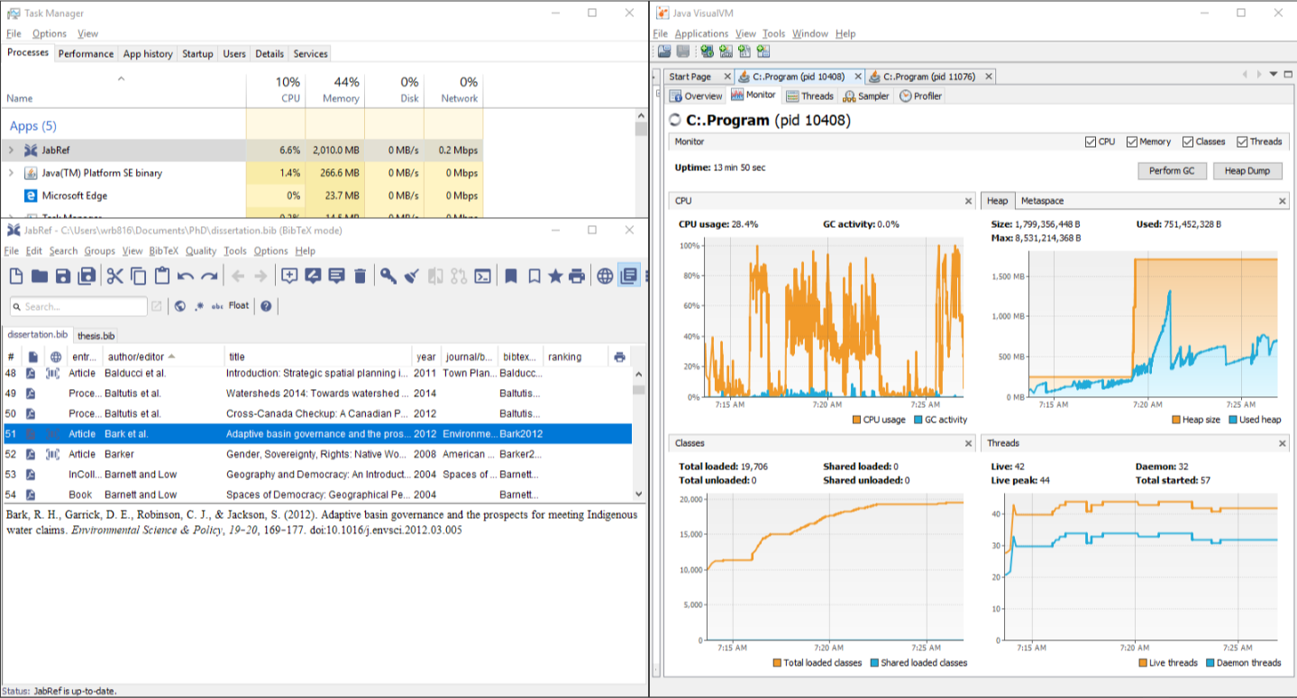
Task: Expand Java(TM) Platform SE binary process
Action: coord(11,173)
